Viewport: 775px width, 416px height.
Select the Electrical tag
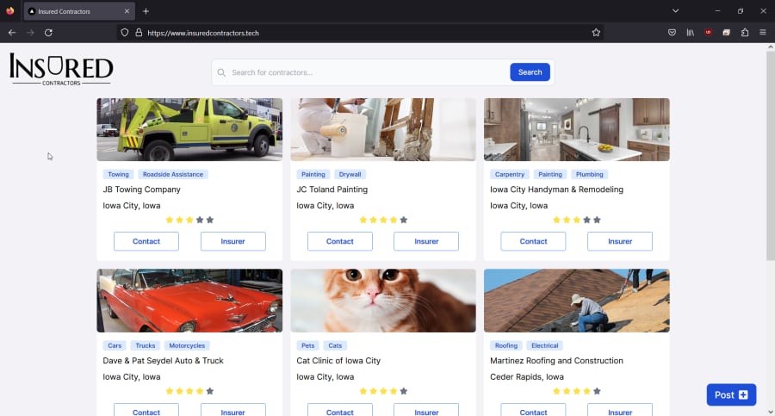click(x=545, y=345)
